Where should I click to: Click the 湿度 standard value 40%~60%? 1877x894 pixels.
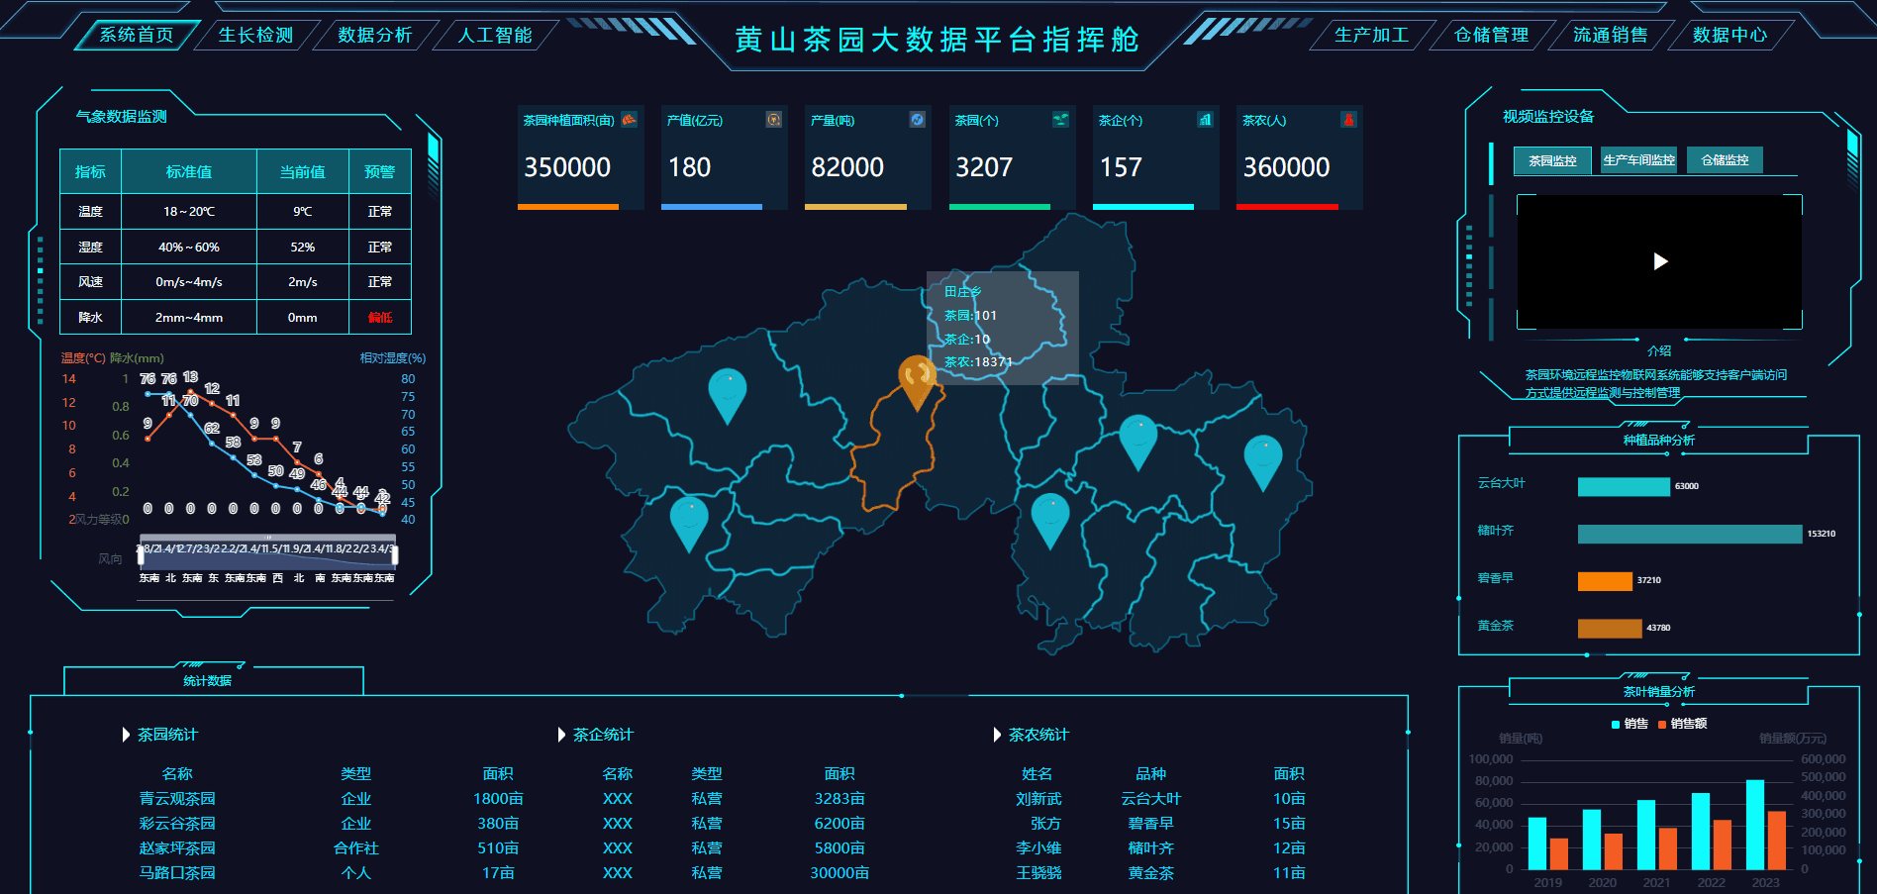189,248
